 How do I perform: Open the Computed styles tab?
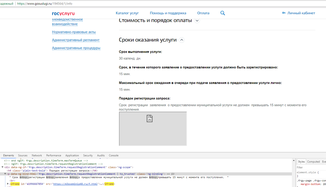(x=313, y=162)
